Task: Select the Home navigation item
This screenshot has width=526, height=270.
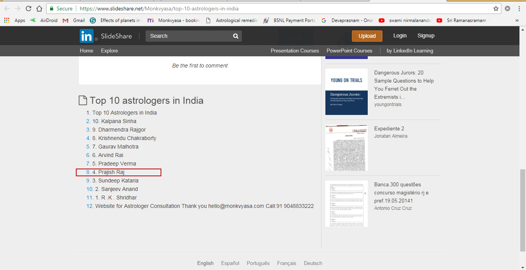Action: [x=86, y=51]
